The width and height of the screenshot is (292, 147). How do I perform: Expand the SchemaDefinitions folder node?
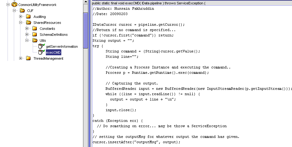point(27,35)
